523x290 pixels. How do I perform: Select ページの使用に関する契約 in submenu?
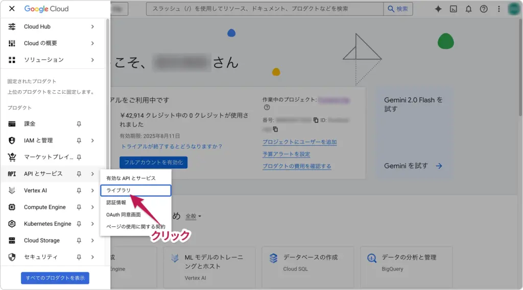click(136, 227)
